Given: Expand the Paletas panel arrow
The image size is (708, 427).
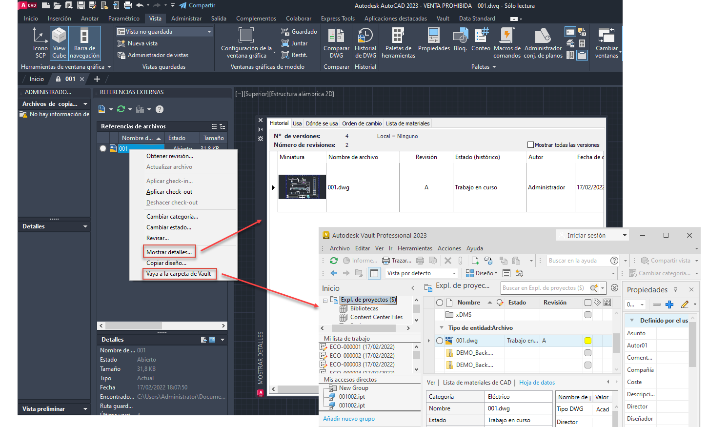Looking at the screenshot, I should point(494,67).
